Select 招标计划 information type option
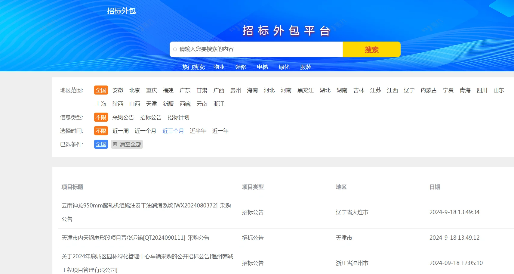Viewport: 514px width, 274px height. (x=178, y=117)
